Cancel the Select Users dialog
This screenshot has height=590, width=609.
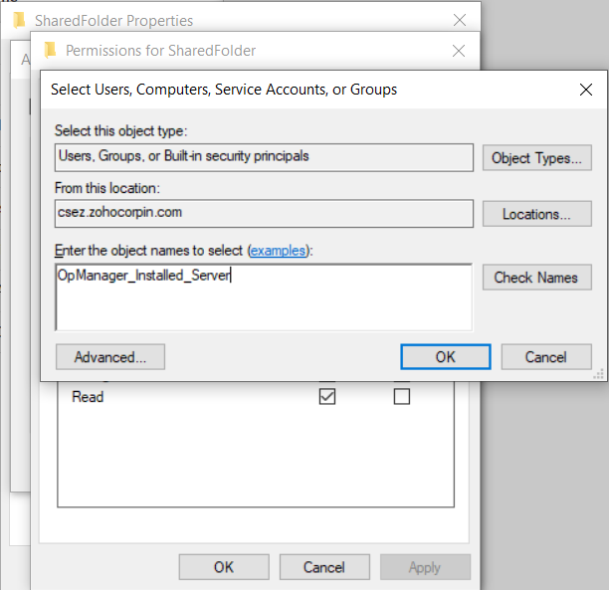coord(545,357)
